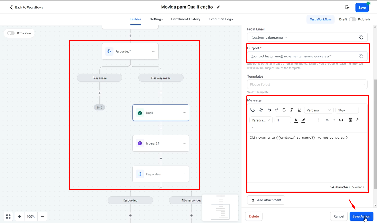Click the insert image icon

(x=350, y=120)
